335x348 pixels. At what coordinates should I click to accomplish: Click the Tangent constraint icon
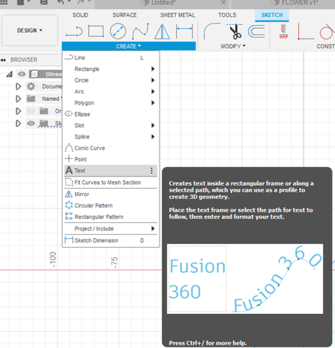pyautogui.click(x=327, y=32)
